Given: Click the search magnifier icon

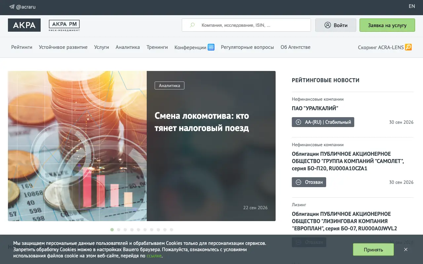Looking at the screenshot, I should coord(192,25).
